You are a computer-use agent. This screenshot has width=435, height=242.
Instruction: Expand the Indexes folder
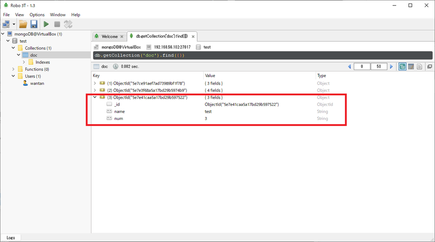click(x=24, y=62)
